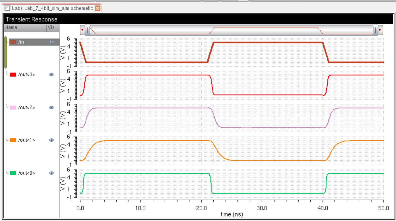Click the pink /out<2> color swatch

[13, 107]
